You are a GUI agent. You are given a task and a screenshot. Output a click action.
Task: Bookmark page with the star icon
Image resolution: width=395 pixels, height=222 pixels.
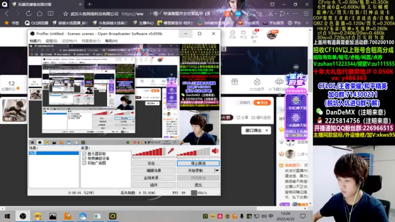coord(66,14)
